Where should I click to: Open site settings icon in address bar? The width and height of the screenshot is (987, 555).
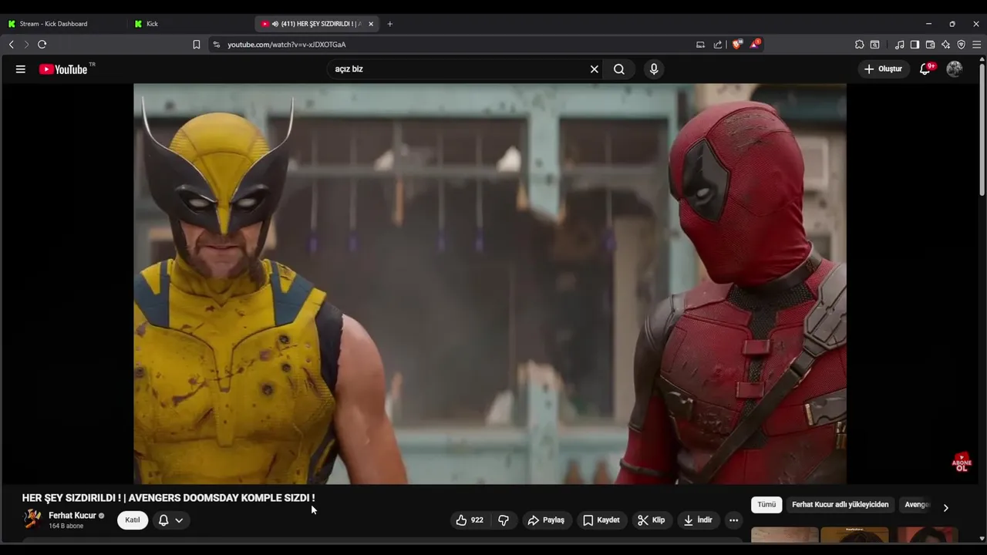click(217, 45)
